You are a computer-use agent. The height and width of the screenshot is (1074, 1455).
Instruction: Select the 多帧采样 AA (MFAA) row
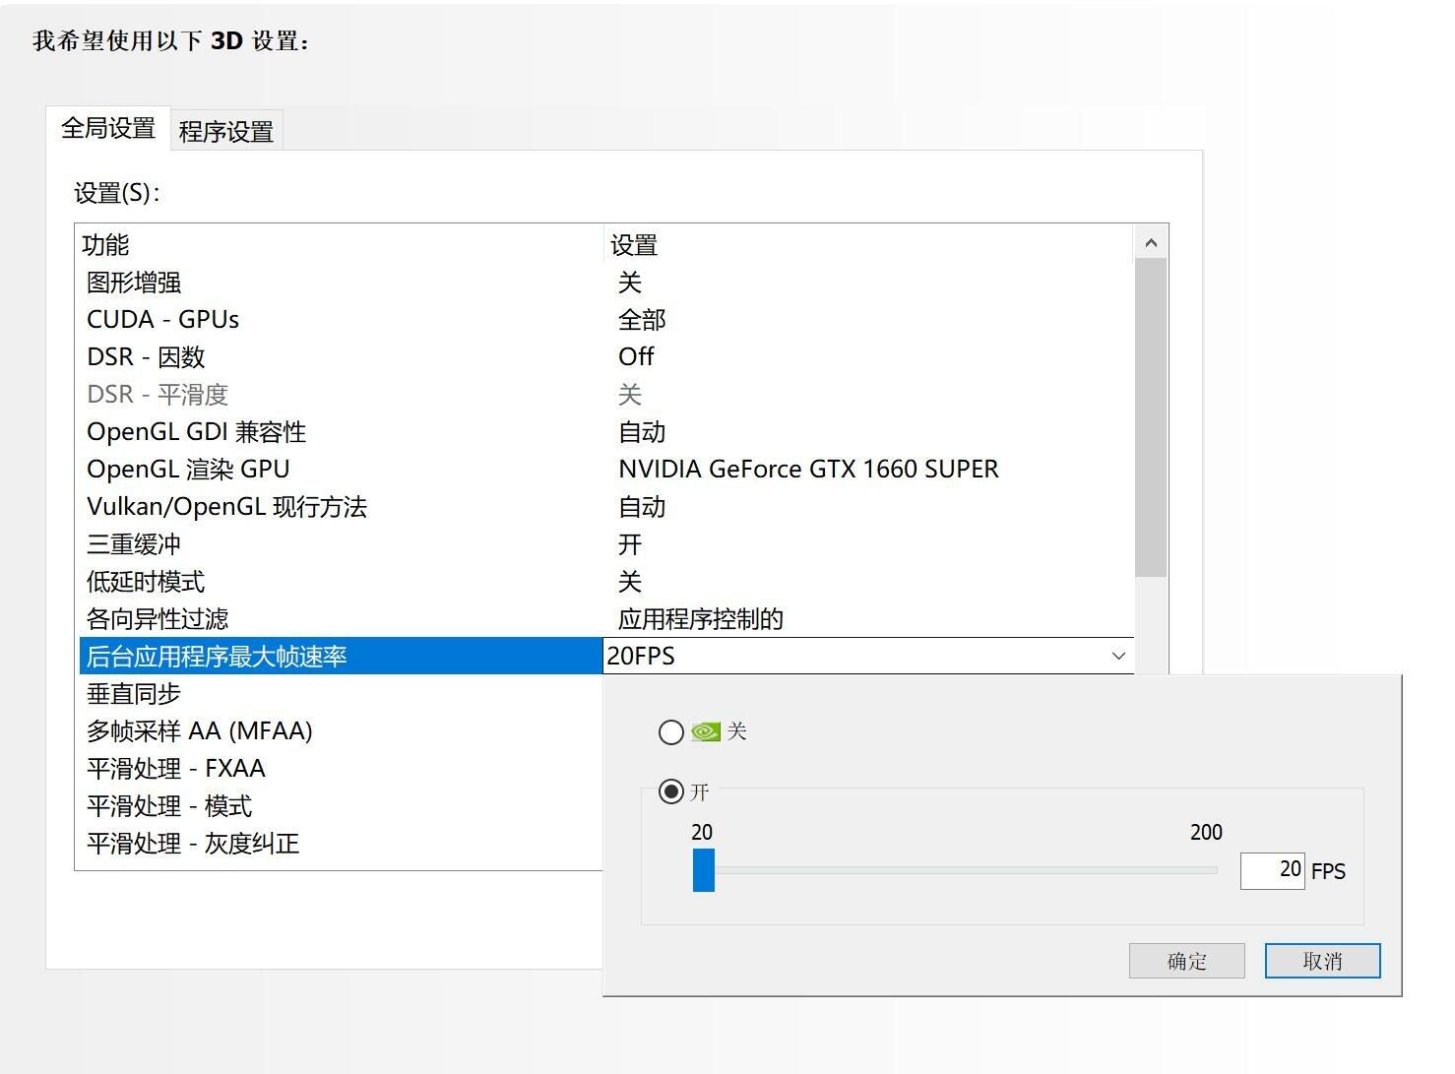point(341,731)
